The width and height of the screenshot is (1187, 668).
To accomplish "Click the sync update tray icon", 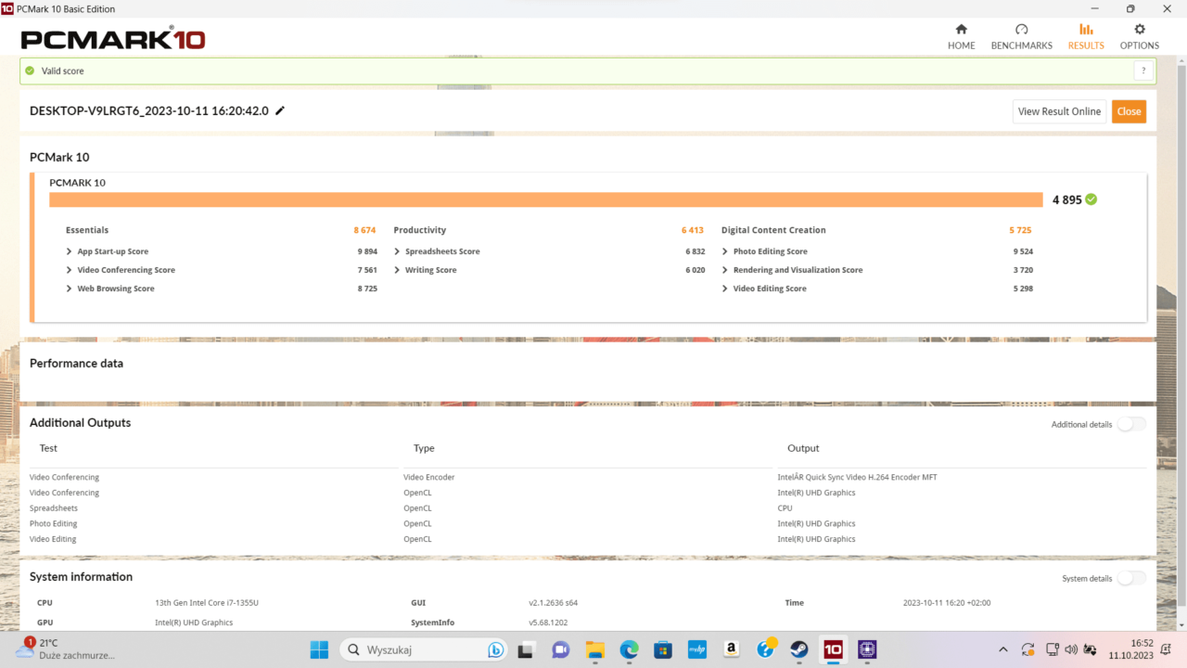I will pos(1027,649).
